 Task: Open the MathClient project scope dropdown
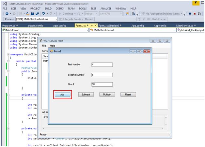click(45, 30)
